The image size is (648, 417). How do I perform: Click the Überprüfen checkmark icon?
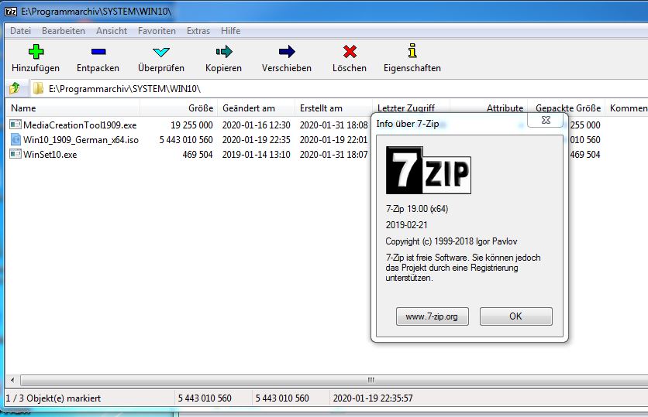click(x=160, y=52)
